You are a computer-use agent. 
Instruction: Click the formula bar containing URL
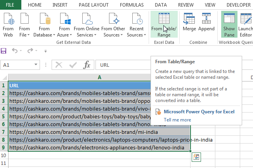point(123,65)
